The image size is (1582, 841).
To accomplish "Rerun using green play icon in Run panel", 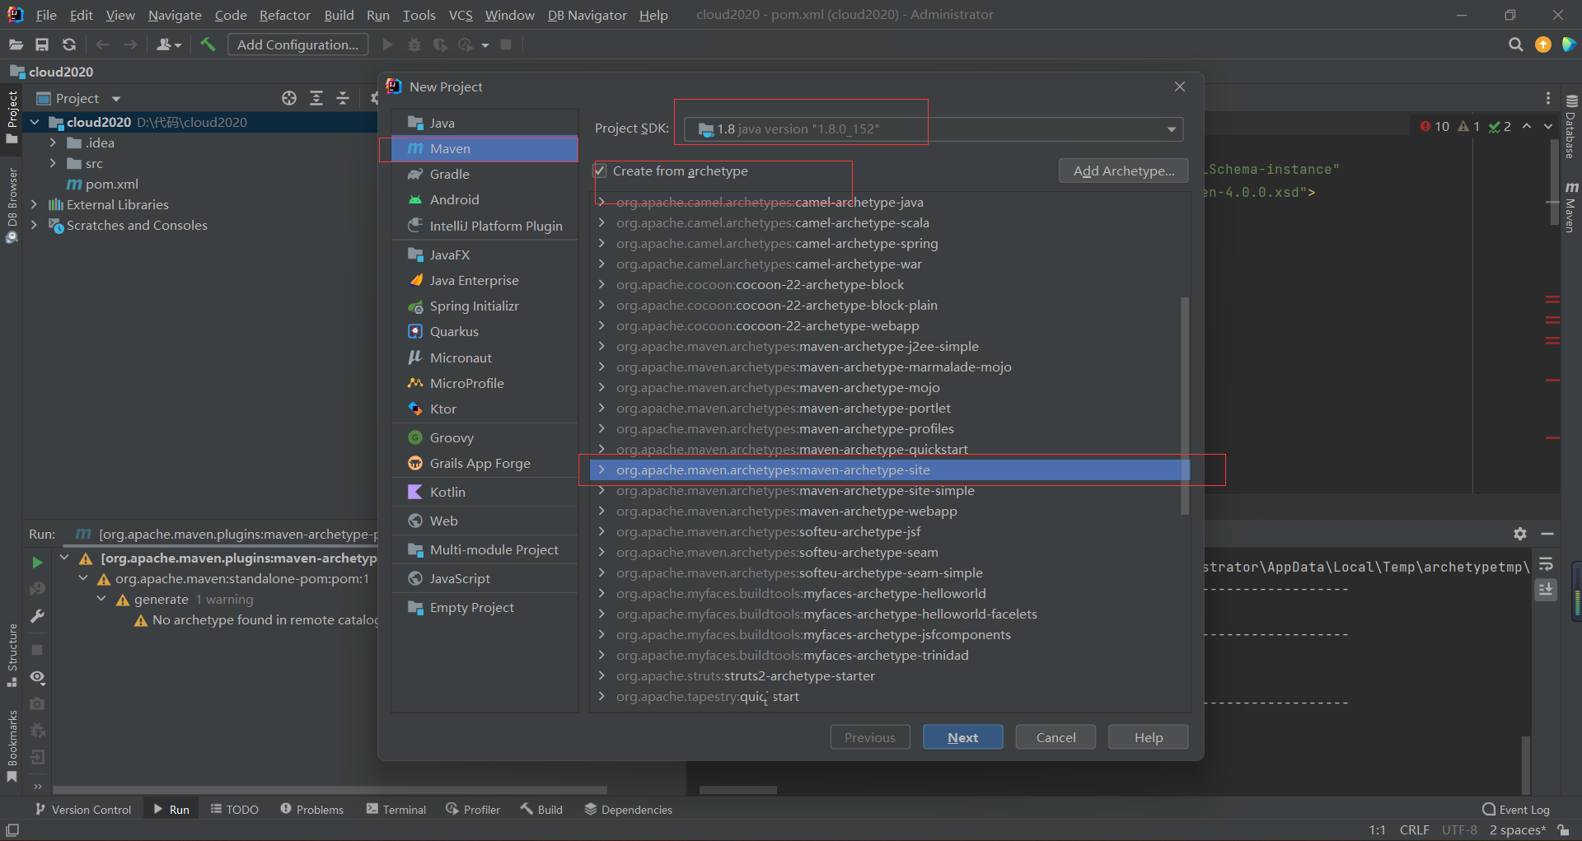I will 37,562.
